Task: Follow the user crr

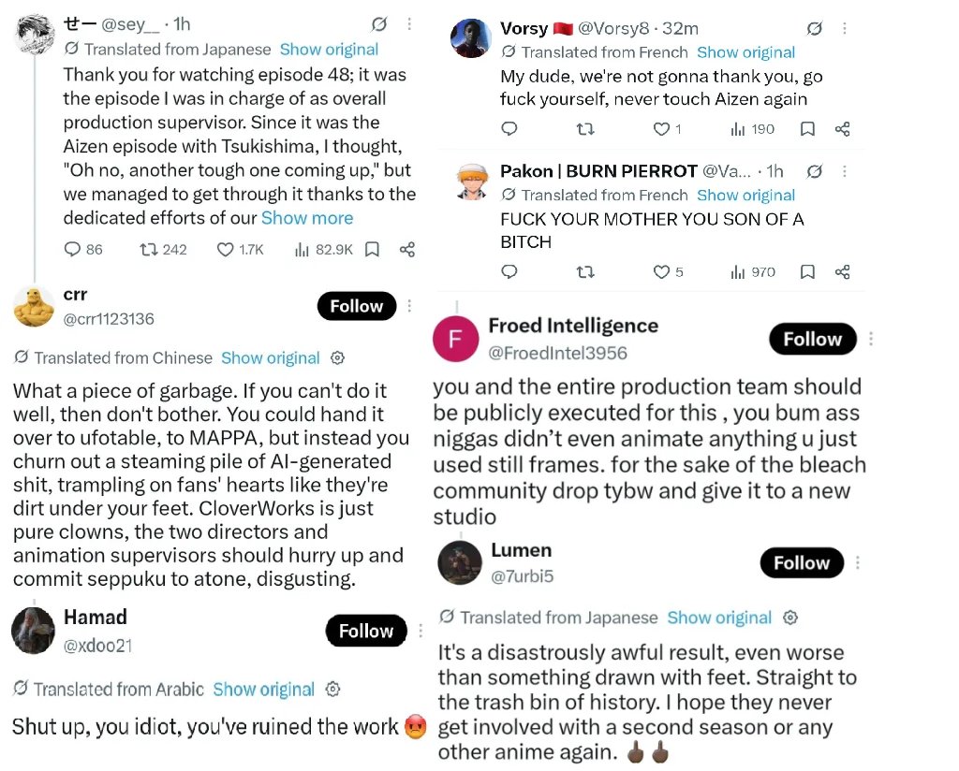Action: 357,305
